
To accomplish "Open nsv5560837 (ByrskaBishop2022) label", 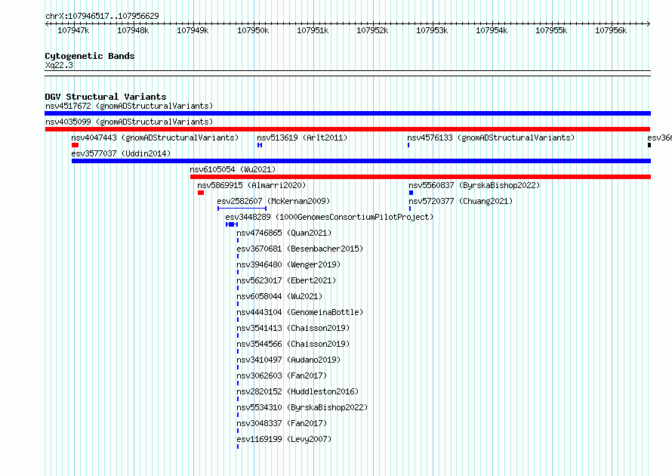I will tap(474, 185).
